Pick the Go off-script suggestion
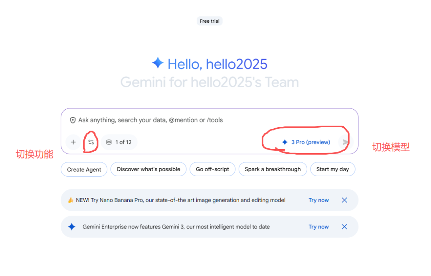This screenshot has height=276, width=431. click(x=212, y=169)
